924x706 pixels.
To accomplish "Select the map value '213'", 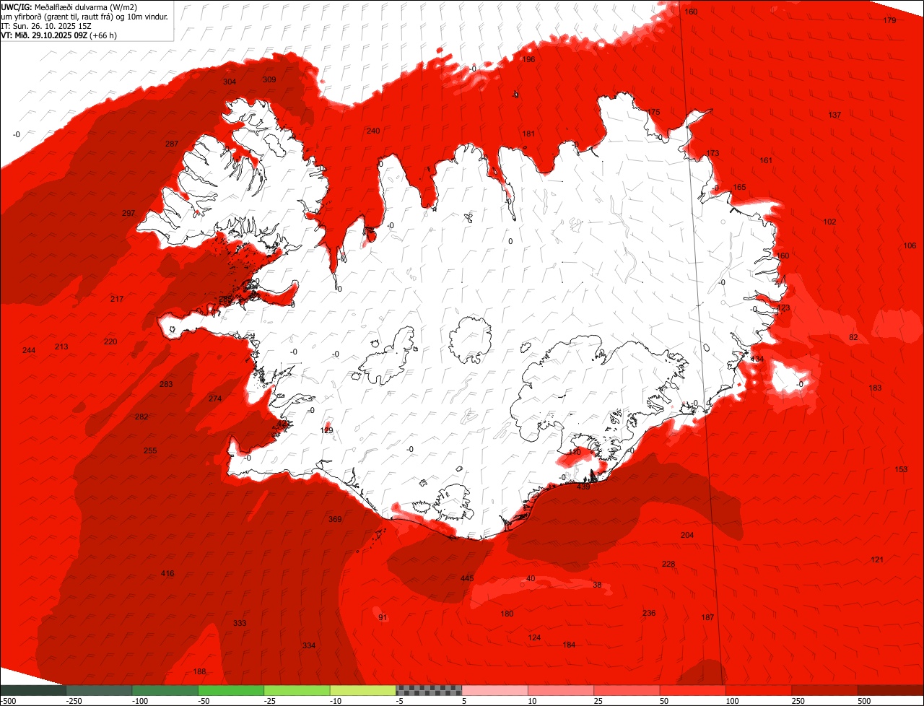I will pos(61,347).
